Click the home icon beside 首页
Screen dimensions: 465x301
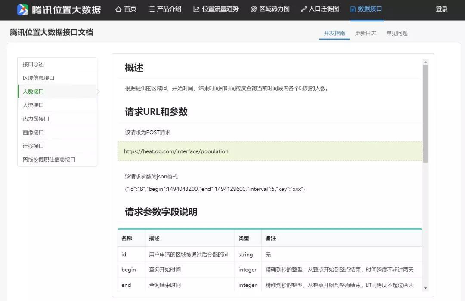(118, 9)
